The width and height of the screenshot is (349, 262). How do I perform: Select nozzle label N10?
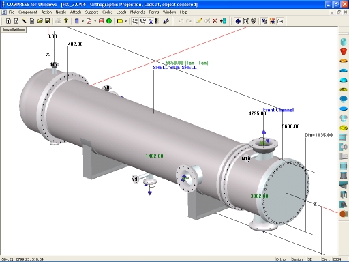click(246, 158)
